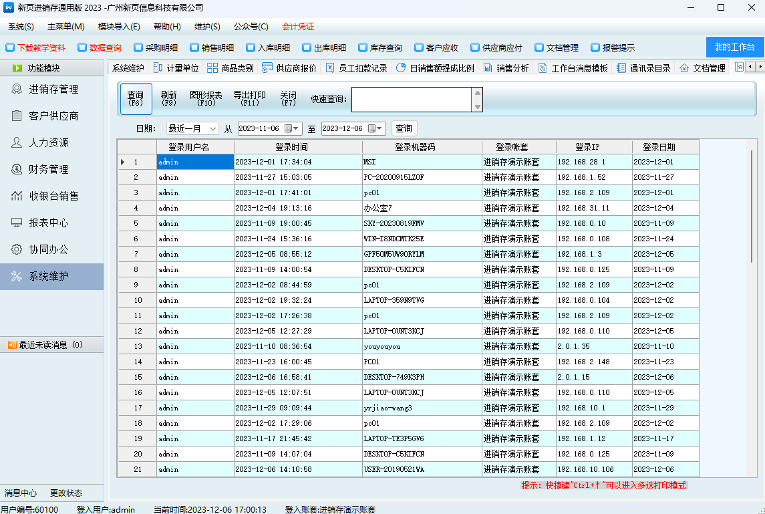Click the 登录IP column header
Image resolution: width=765 pixels, height=514 pixels.
594,147
